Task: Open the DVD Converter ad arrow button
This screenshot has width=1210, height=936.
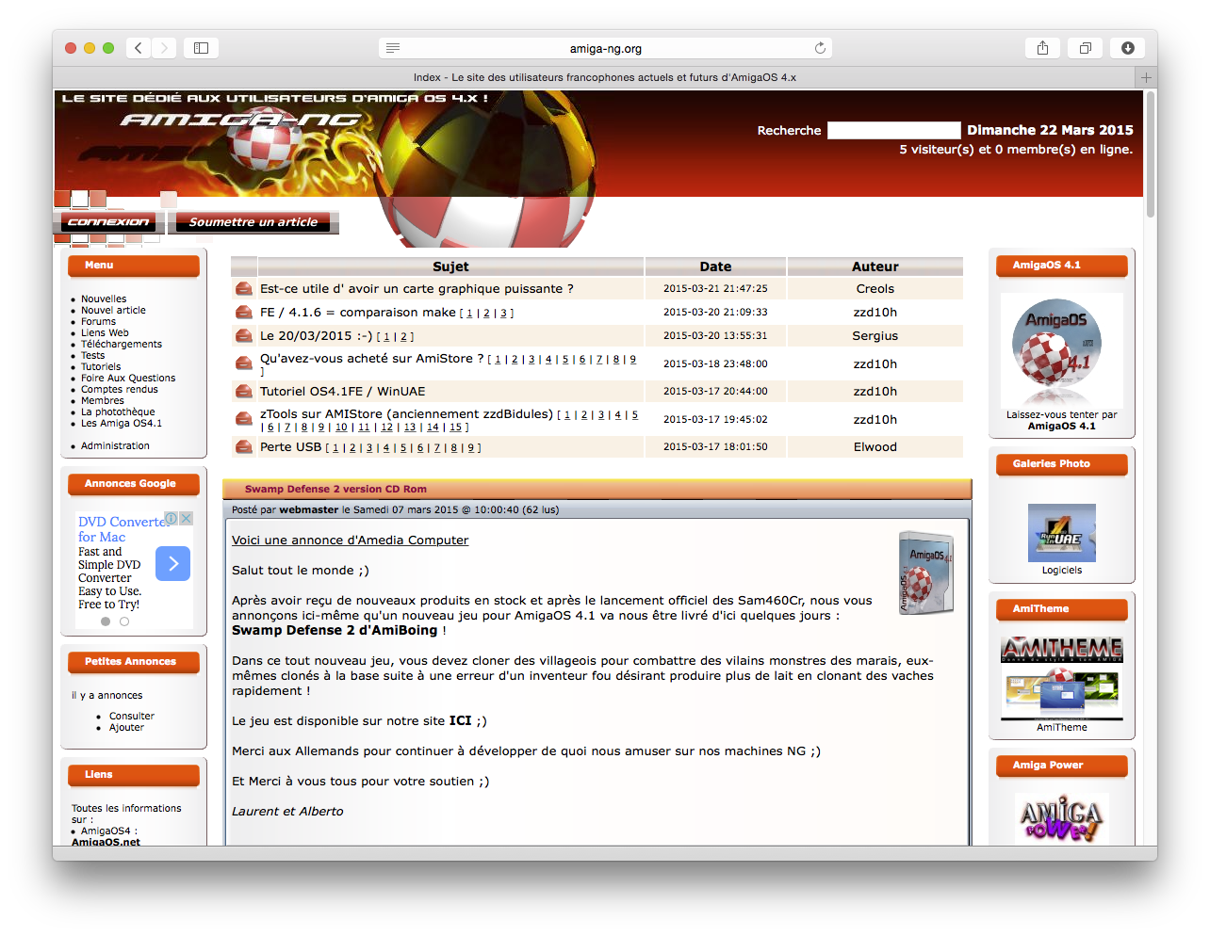Action: [173, 563]
